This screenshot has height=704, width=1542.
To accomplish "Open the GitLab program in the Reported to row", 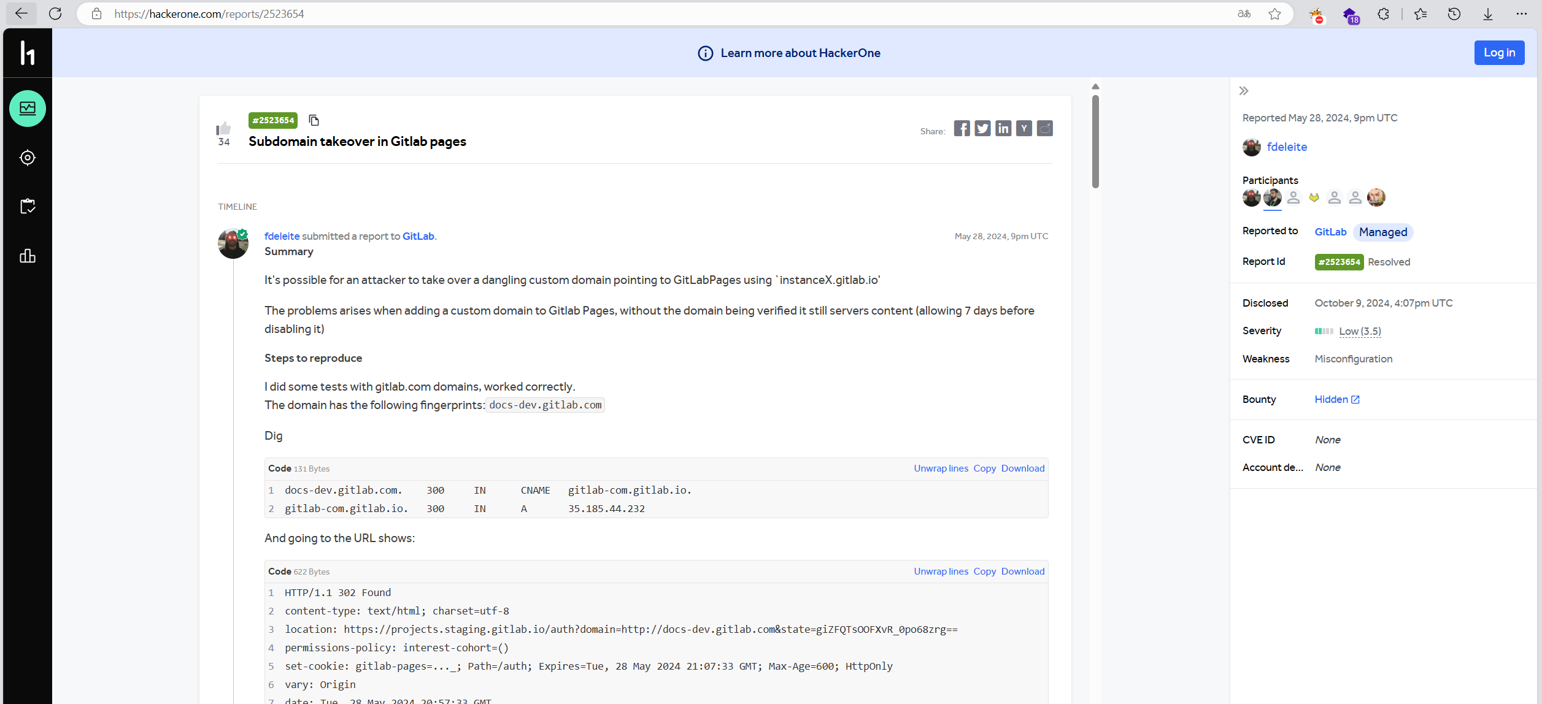I will click(1330, 232).
